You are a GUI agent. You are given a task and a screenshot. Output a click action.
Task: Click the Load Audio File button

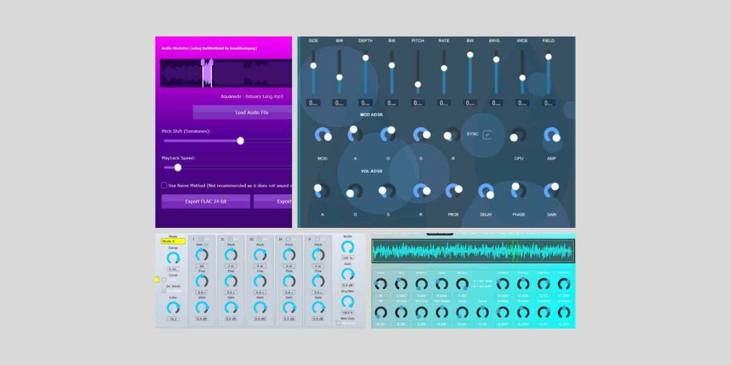(242, 112)
